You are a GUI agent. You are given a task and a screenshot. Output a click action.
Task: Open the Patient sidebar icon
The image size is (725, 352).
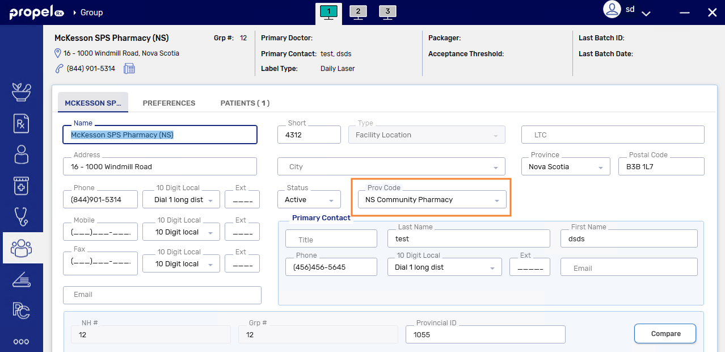[22, 154]
